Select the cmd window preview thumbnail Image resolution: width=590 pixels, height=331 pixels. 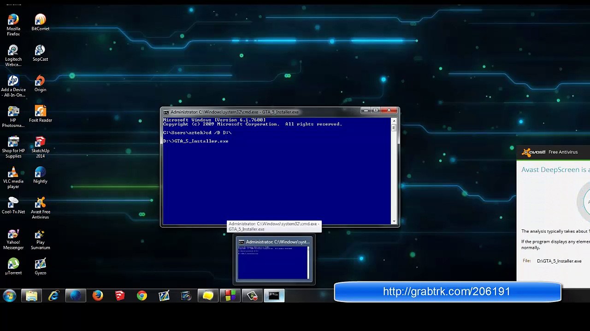tap(274, 259)
